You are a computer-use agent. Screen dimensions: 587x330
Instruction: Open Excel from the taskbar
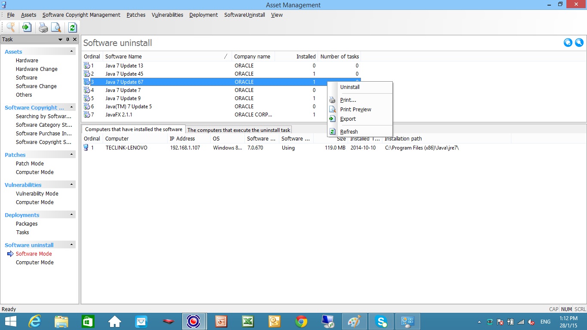pos(248,321)
